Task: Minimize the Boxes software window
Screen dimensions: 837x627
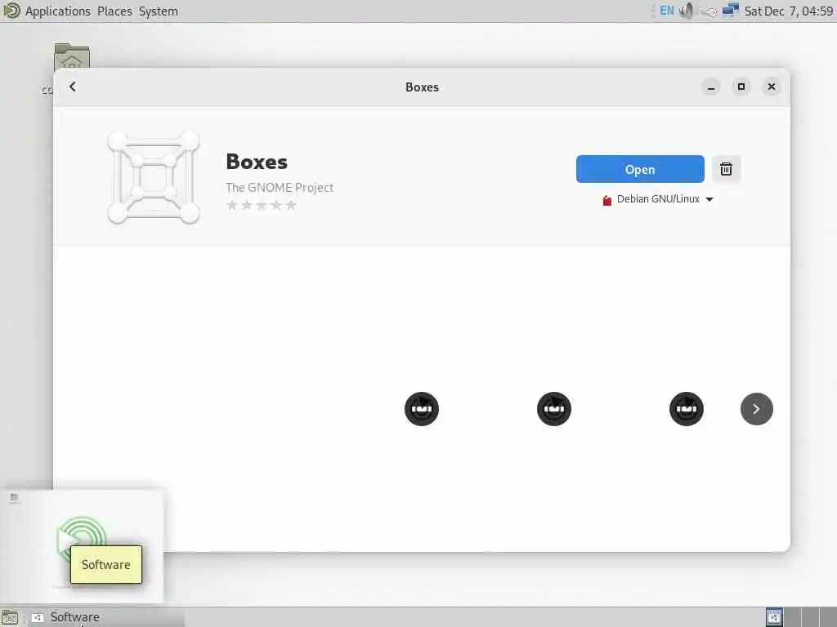Action: coord(711,87)
